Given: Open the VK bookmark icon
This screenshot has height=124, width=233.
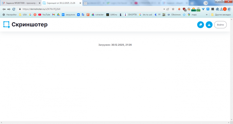Looking at the screenshot, I should pyautogui.click(x=78, y=15).
